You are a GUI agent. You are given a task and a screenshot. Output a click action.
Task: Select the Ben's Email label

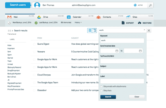pos(12,77)
